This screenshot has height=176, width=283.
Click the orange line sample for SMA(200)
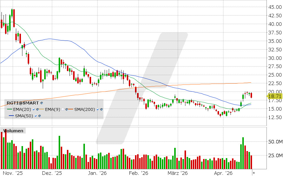point(71,110)
